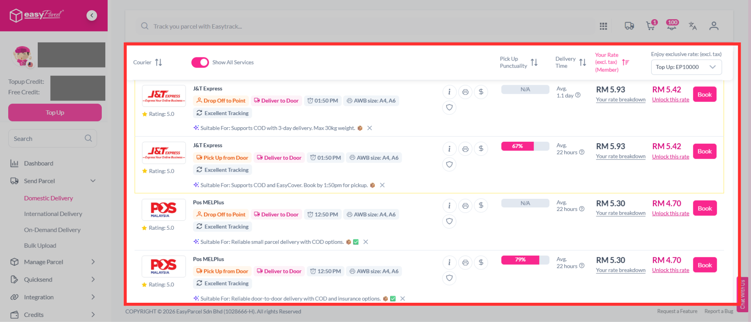The height and width of the screenshot is (322, 751).
Task: Focus the Easytrack parcel tracking field
Action: coord(365,26)
